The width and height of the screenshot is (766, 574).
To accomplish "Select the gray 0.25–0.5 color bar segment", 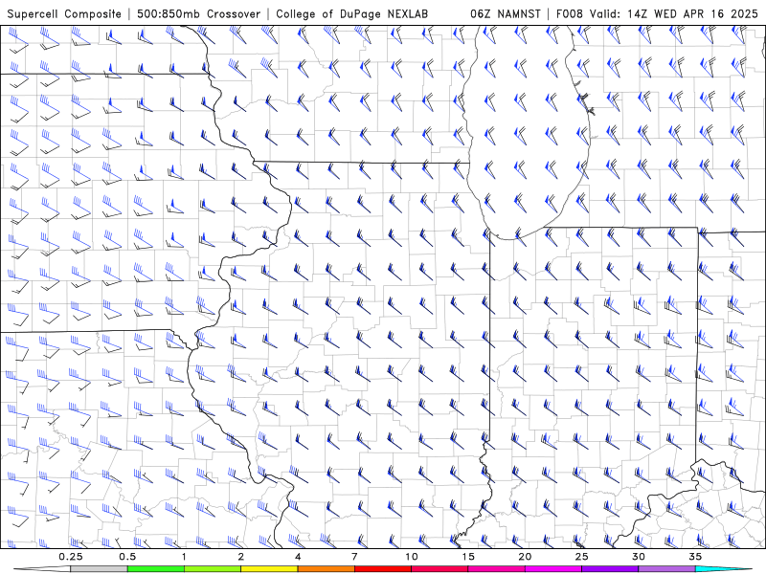I will pos(99,569).
